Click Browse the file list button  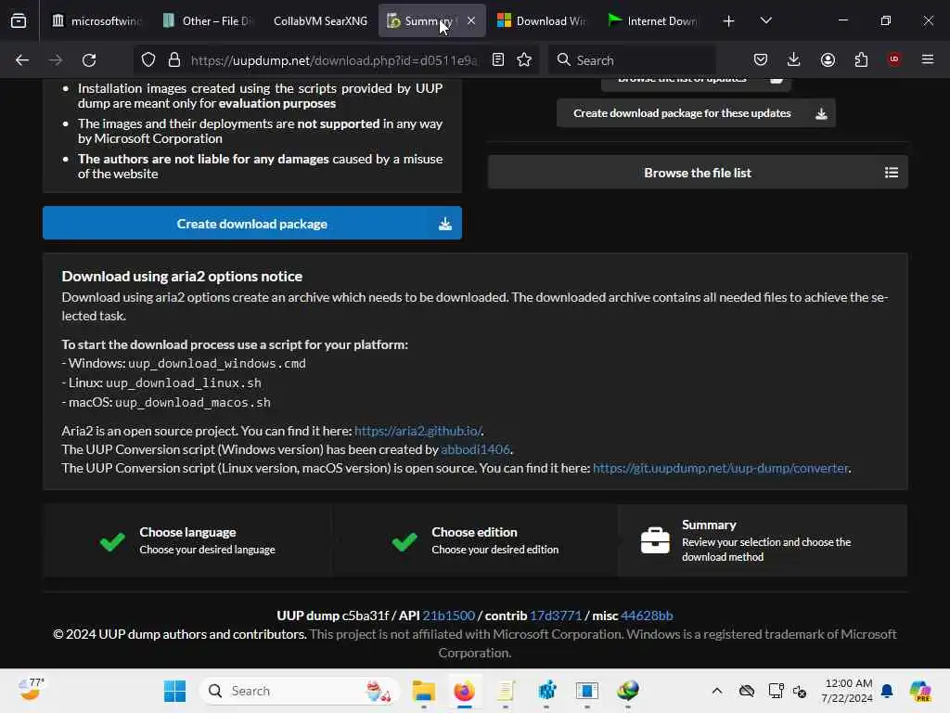point(698,173)
